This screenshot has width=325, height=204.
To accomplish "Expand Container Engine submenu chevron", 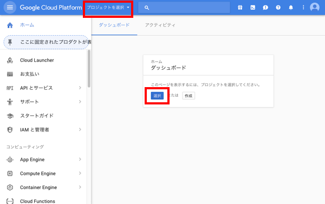I will click(x=80, y=187).
